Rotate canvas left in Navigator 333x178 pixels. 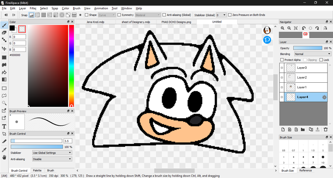click(304, 28)
